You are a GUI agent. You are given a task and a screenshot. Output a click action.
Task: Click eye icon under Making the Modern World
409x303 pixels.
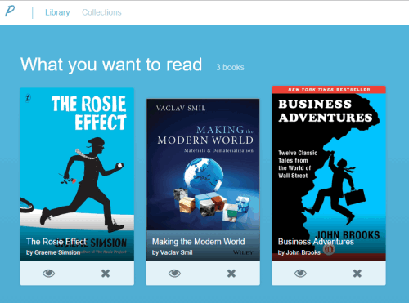coord(174,273)
